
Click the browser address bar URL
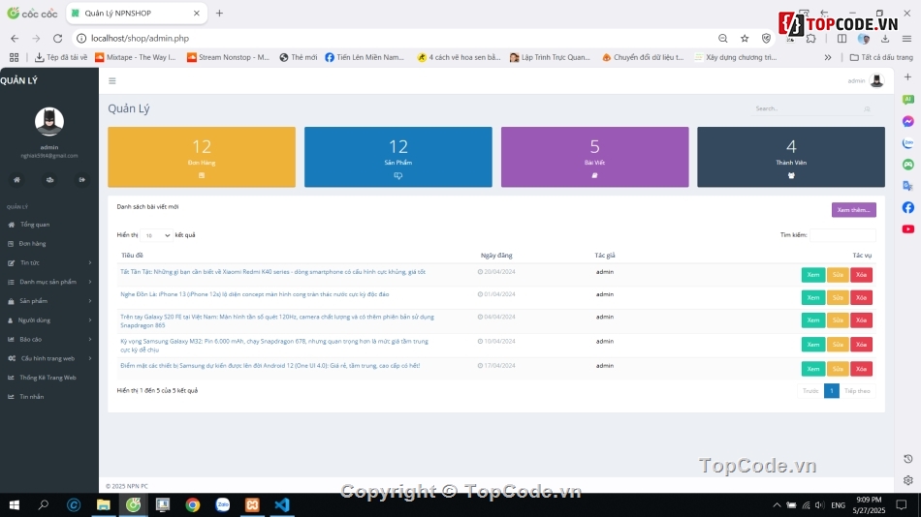coord(140,38)
